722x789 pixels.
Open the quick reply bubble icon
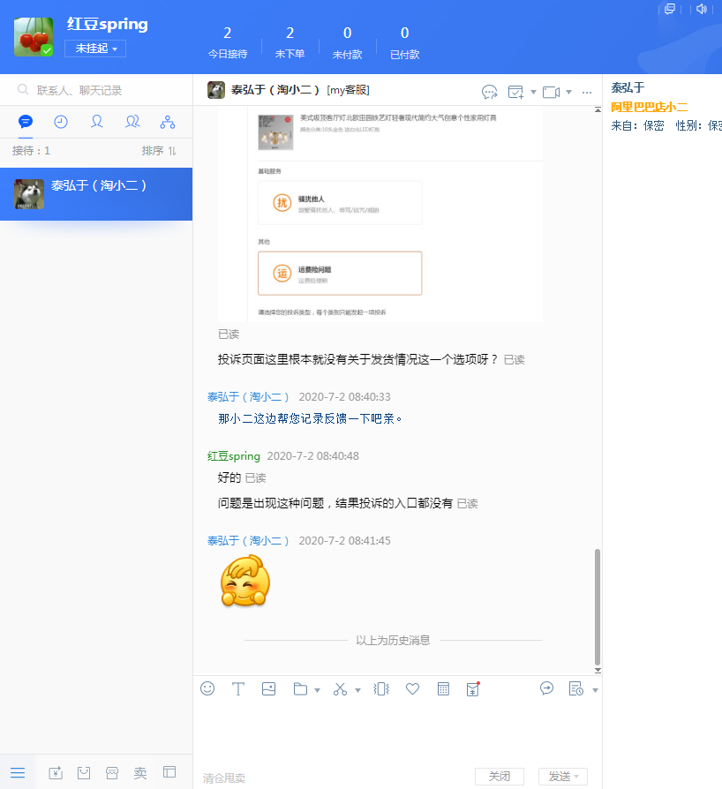[546, 688]
